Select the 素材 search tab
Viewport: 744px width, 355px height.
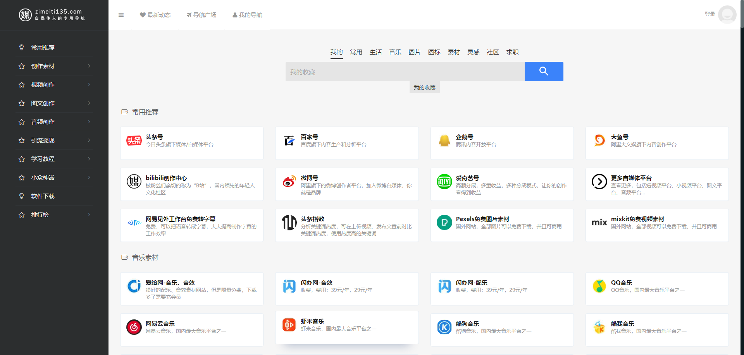453,52
